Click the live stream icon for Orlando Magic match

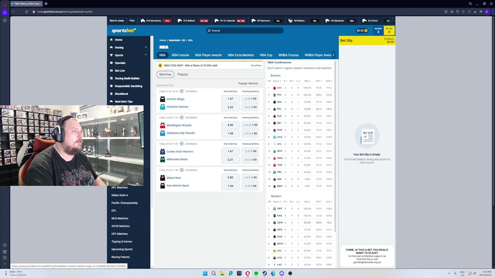click(181, 91)
